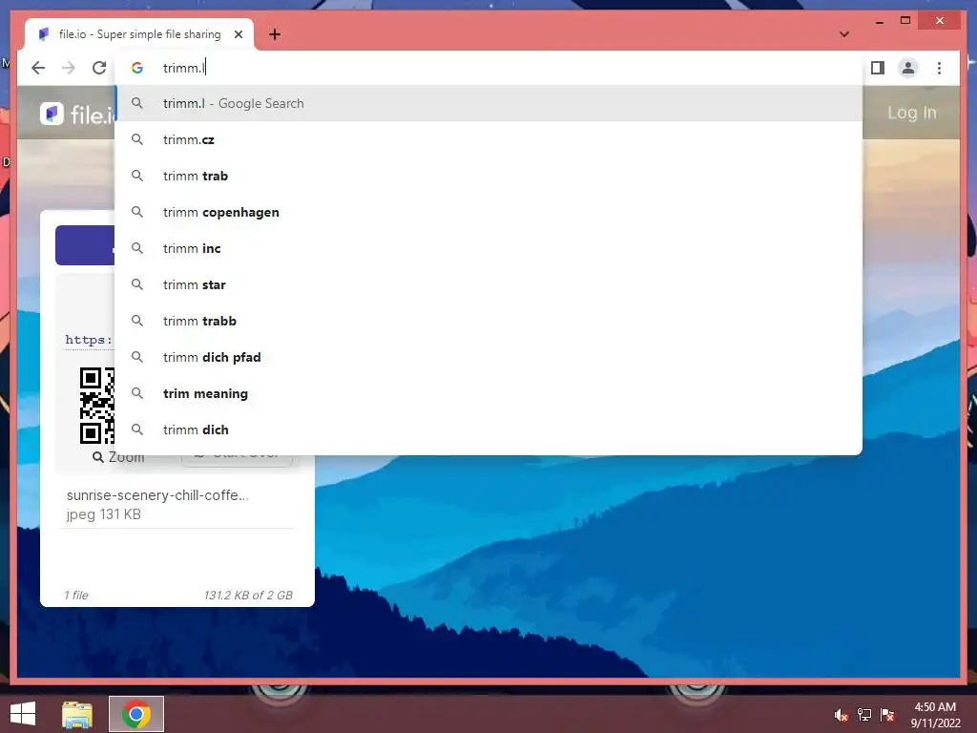Image resolution: width=977 pixels, height=733 pixels.
Task: Click the Chrome taskbar icon
Action: 136,714
